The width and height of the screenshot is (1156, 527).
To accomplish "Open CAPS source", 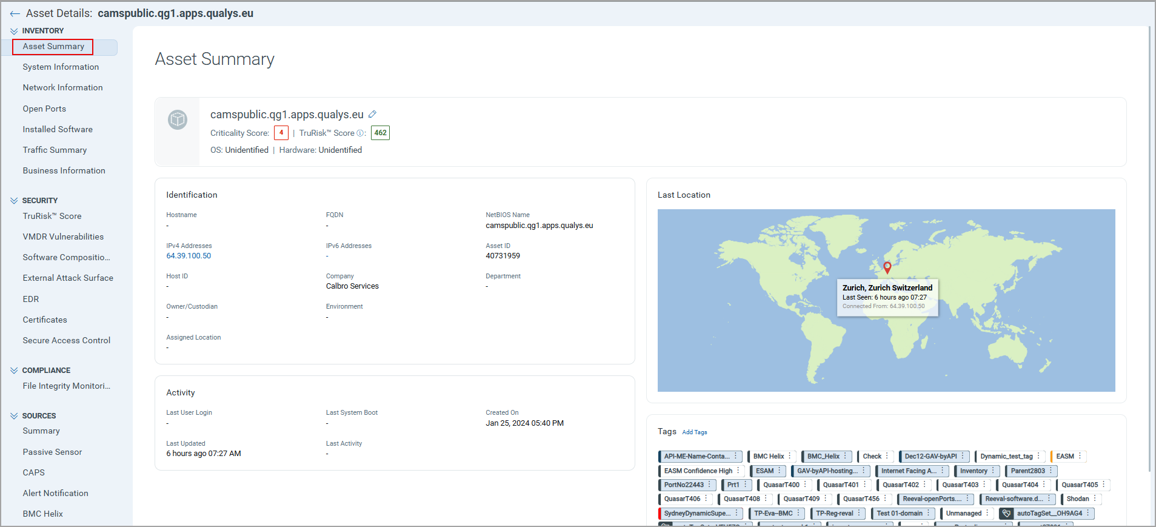I will click(34, 472).
